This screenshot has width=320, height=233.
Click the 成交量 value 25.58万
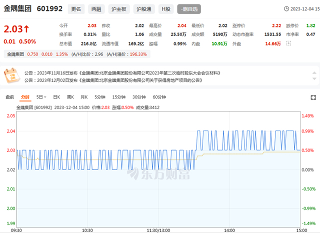[178, 34]
